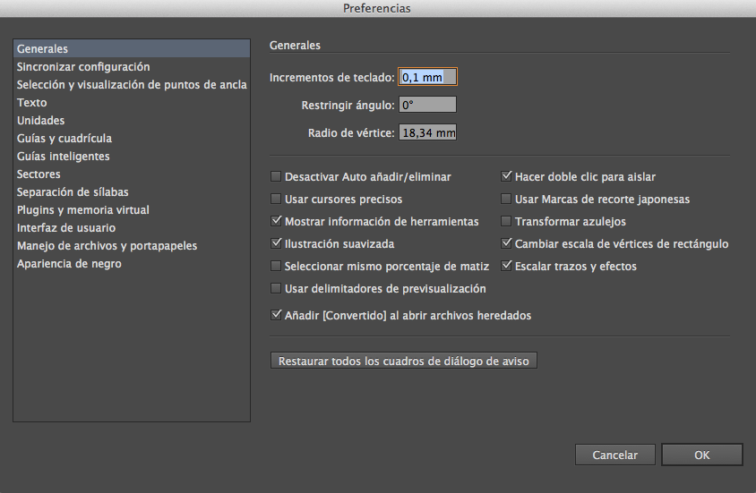756x493 pixels.
Task: Open Plugins y memoria virtual section
Action: click(83, 210)
